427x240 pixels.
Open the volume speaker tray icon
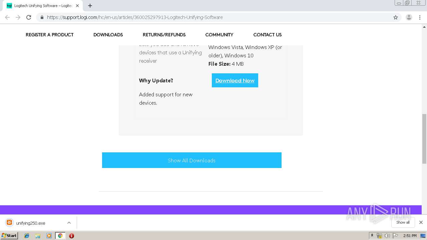(x=387, y=236)
